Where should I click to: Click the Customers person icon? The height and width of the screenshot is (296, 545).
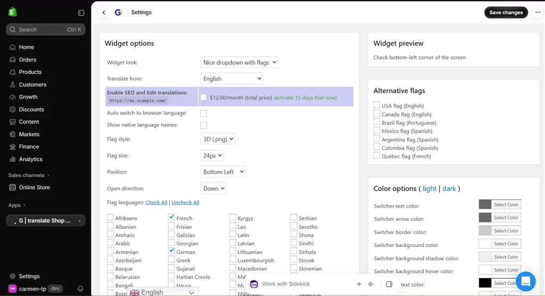(13, 85)
